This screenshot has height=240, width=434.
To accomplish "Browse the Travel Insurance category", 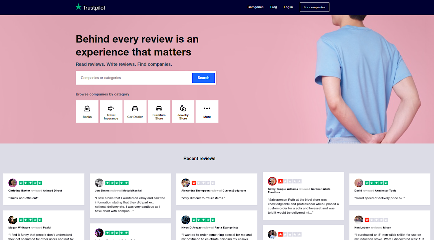I will point(111,111).
